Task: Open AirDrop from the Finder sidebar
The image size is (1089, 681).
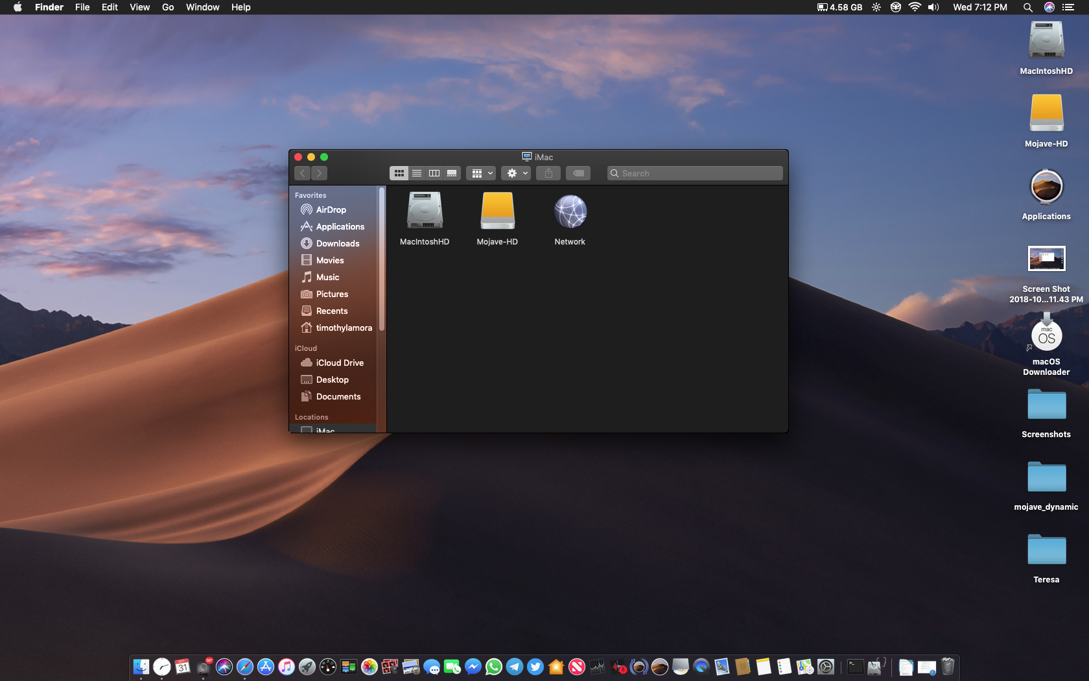Action: (x=331, y=209)
